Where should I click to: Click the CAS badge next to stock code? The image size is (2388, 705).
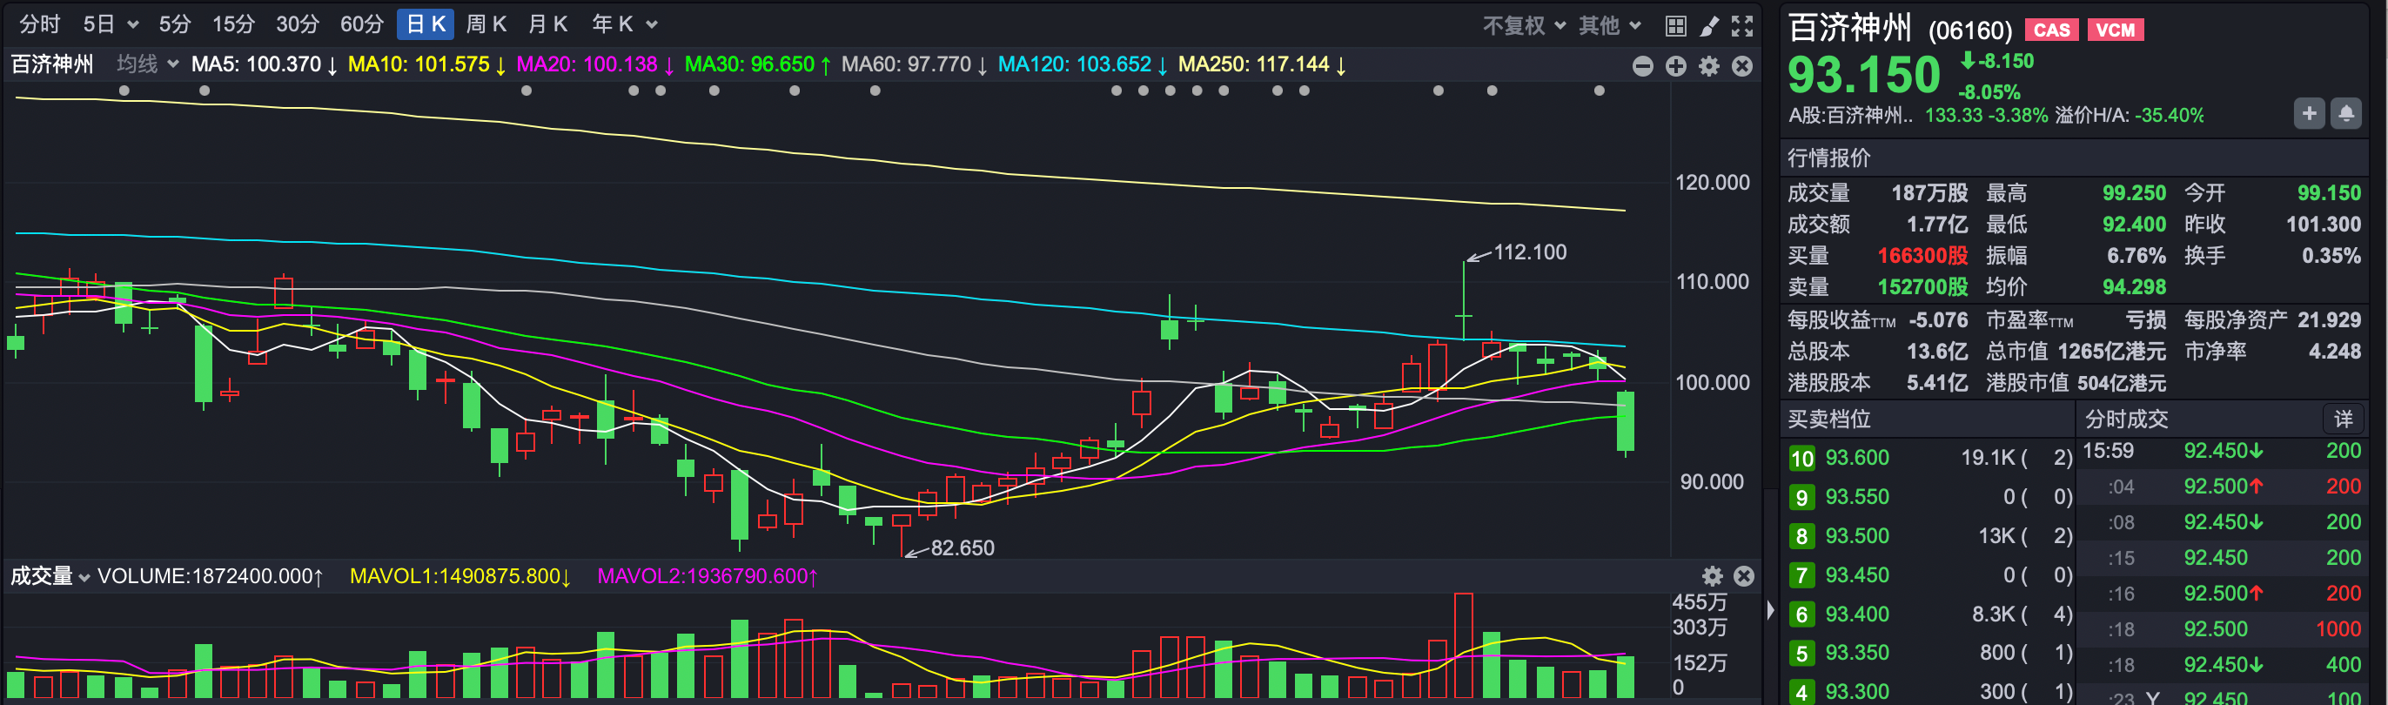point(2050,30)
